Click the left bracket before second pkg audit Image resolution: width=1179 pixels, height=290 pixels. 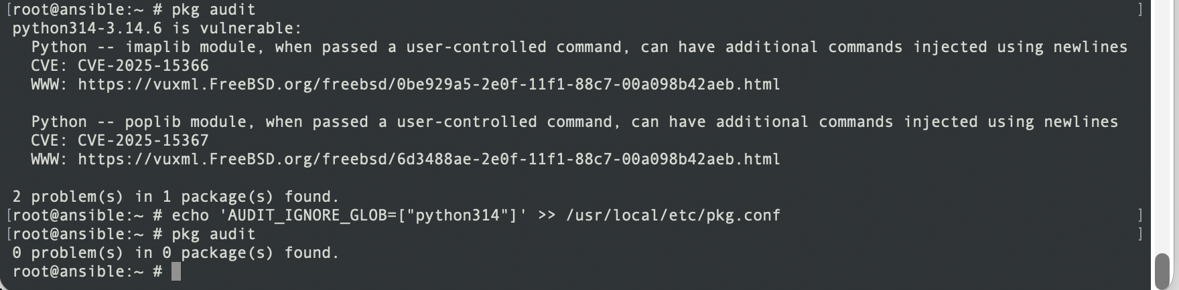tap(8, 234)
